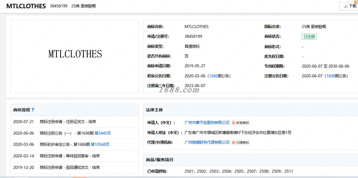The width and height of the screenshot is (358, 178).
Task: Click the 注册满三年日期 value 2023-06-07
Action: click(x=195, y=86)
